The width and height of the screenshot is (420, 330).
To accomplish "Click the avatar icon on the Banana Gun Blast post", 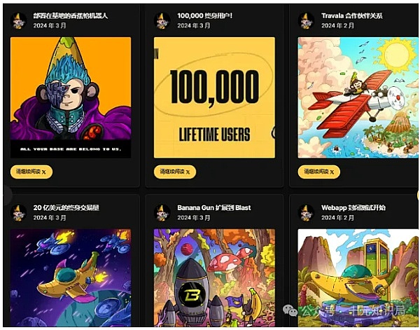I will tap(162, 213).
